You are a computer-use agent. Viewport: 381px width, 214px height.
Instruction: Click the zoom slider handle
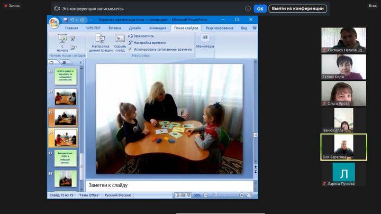click(x=216, y=195)
